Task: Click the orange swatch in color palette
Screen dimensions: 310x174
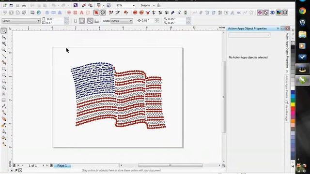Action: (x=293, y=121)
